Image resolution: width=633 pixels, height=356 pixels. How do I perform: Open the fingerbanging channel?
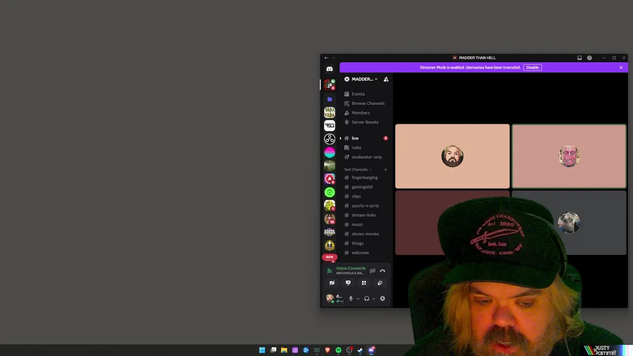tap(366, 178)
